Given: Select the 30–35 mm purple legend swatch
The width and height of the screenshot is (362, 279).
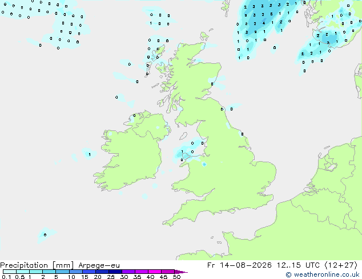Looking at the screenshot, I should tap(128, 272).
